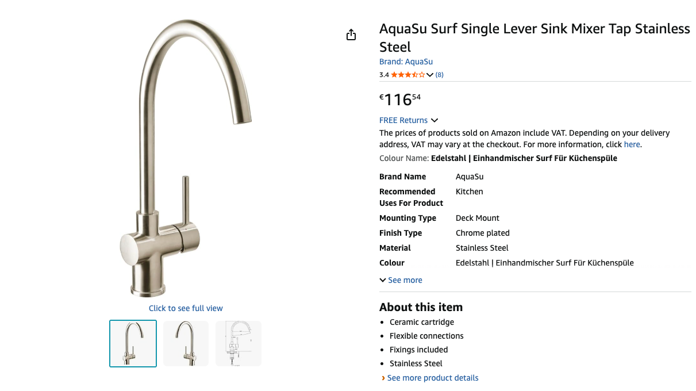Select the technical drawing thumbnail
Image resolution: width=696 pixels, height=391 pixels.
(x=239, y=343)
